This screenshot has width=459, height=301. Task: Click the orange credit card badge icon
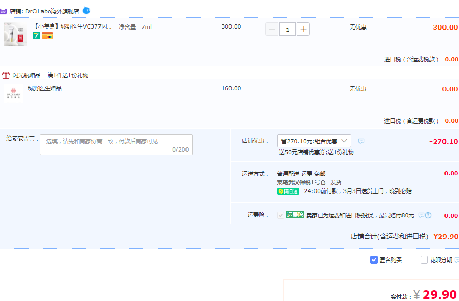click(x=47, y=36)
